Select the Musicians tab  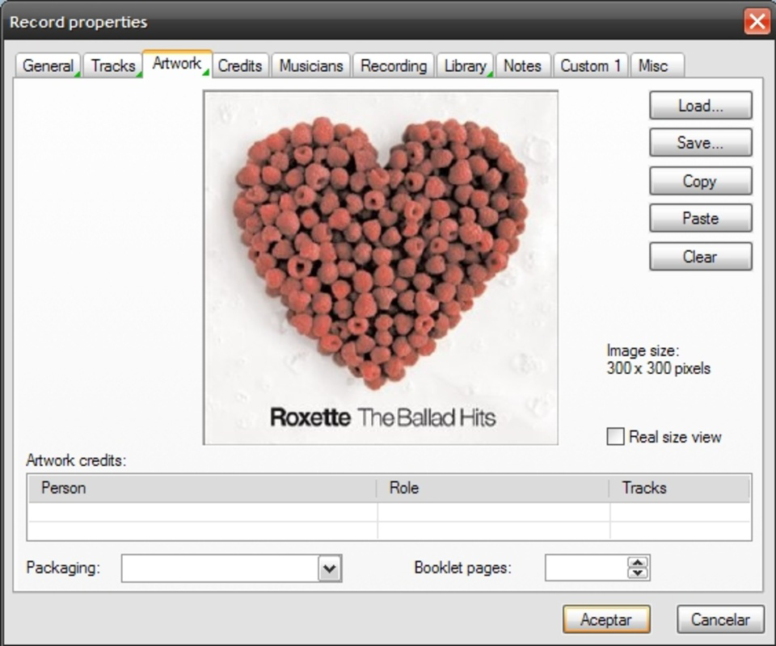point(310,66)
